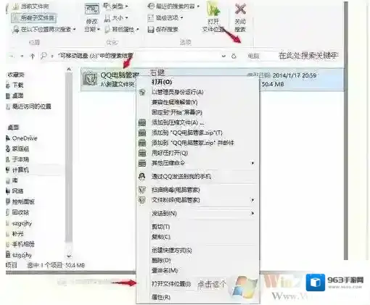Choose 属性(R) in context menu
The height and width of the screenshot is (305, 370).
[x=161, y=297]
